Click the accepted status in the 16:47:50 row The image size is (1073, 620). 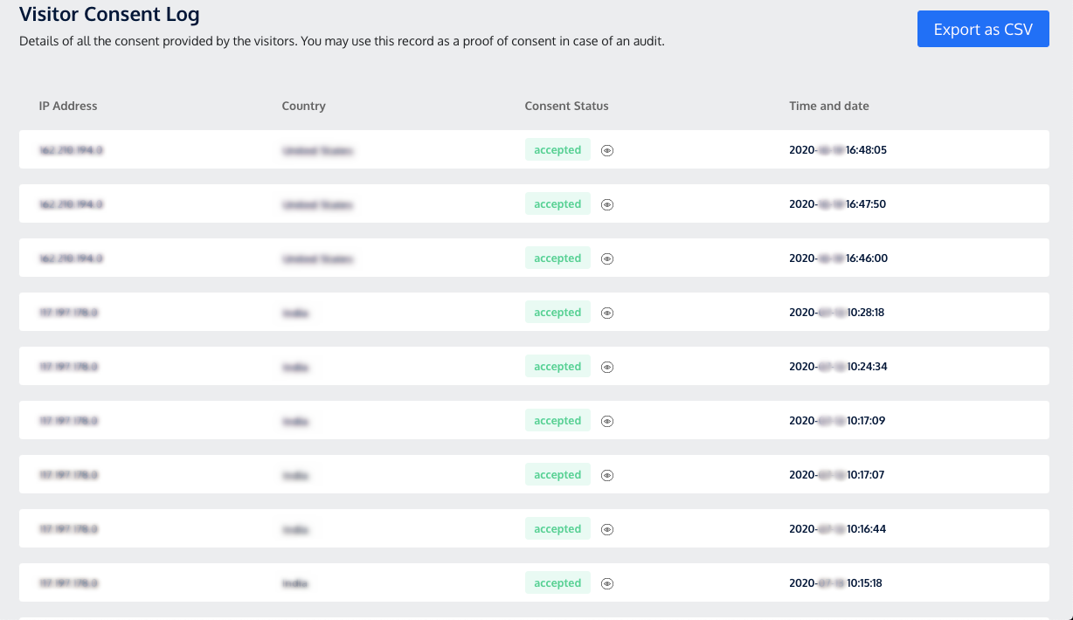coord(557,203)
